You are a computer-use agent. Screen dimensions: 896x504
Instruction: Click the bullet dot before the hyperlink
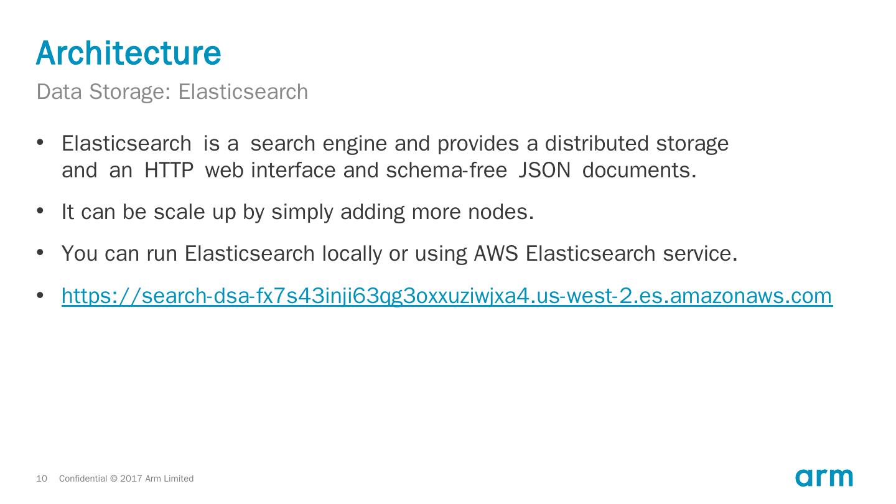40,296
